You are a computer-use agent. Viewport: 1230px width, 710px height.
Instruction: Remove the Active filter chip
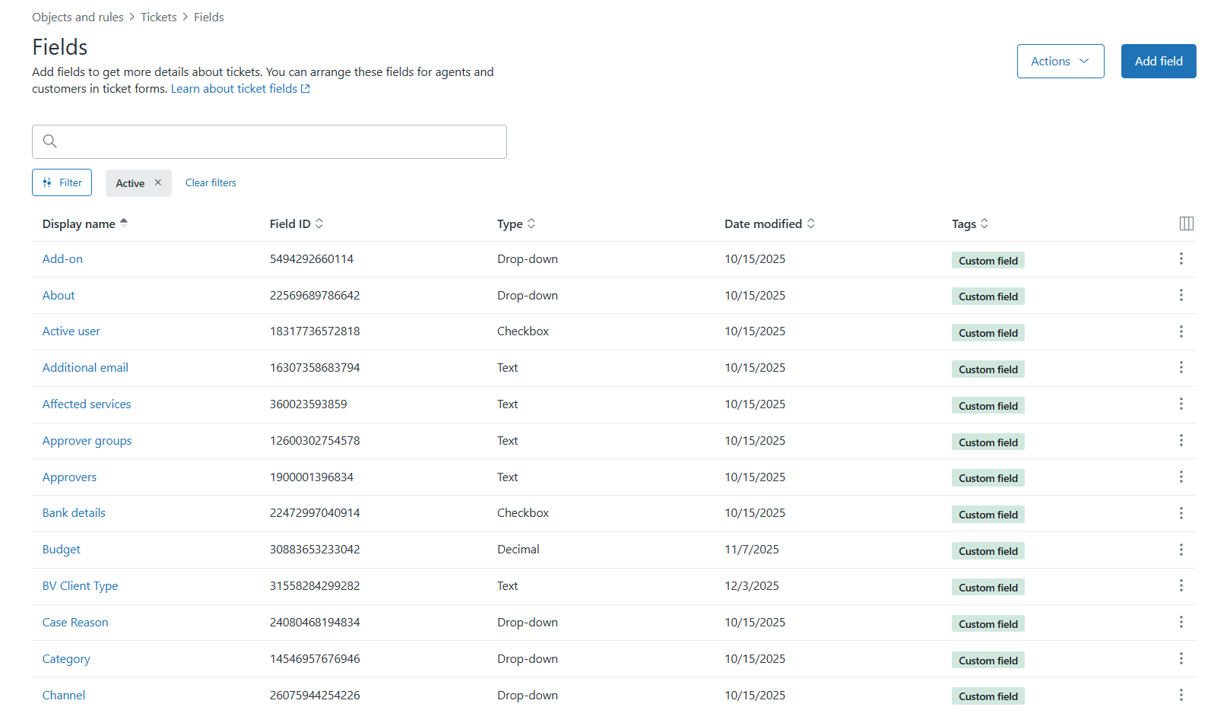157,182
